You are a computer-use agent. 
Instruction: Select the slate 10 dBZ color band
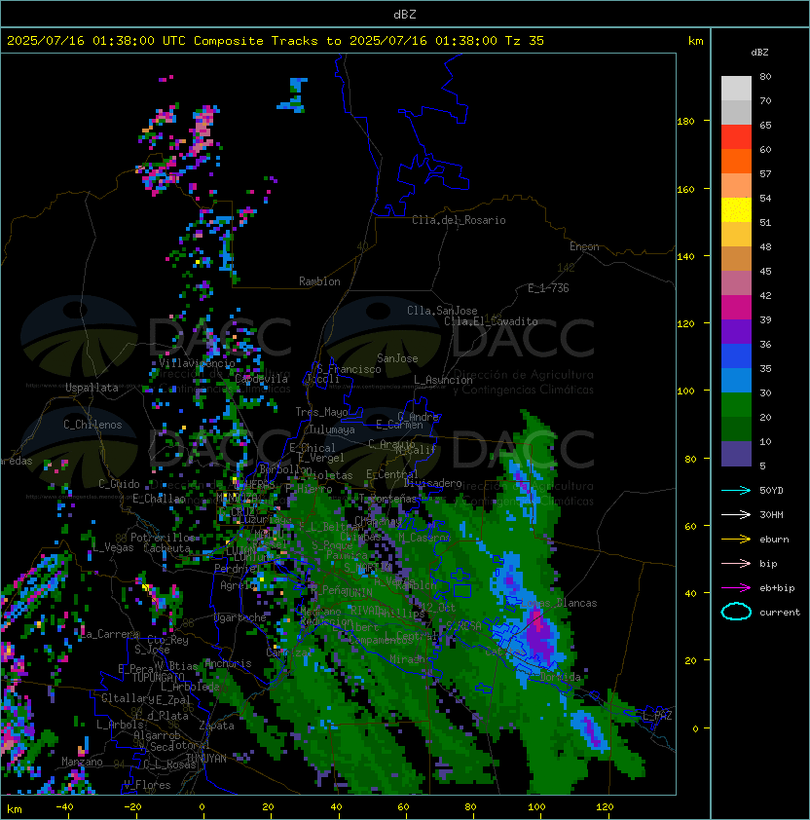[736, 454]
